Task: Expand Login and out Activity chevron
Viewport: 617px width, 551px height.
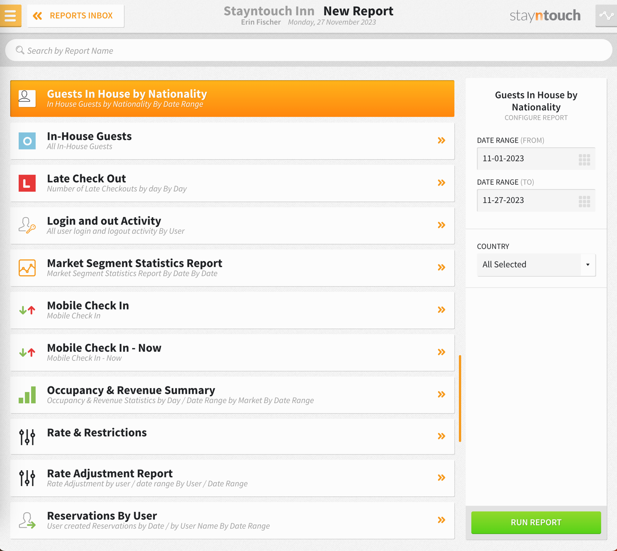Action: [x=441, y=225]
